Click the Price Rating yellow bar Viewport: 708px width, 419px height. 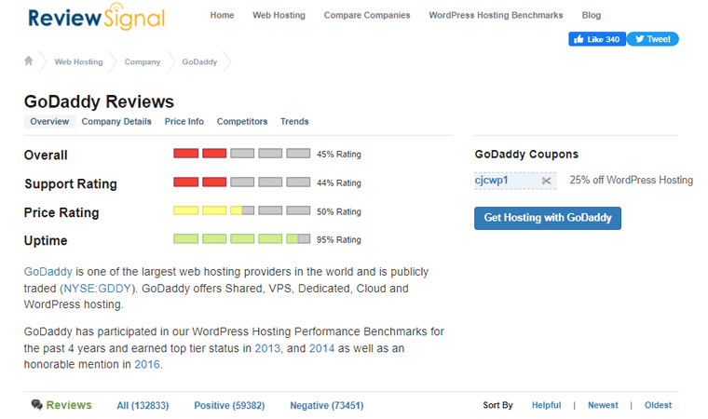point(242,210)
